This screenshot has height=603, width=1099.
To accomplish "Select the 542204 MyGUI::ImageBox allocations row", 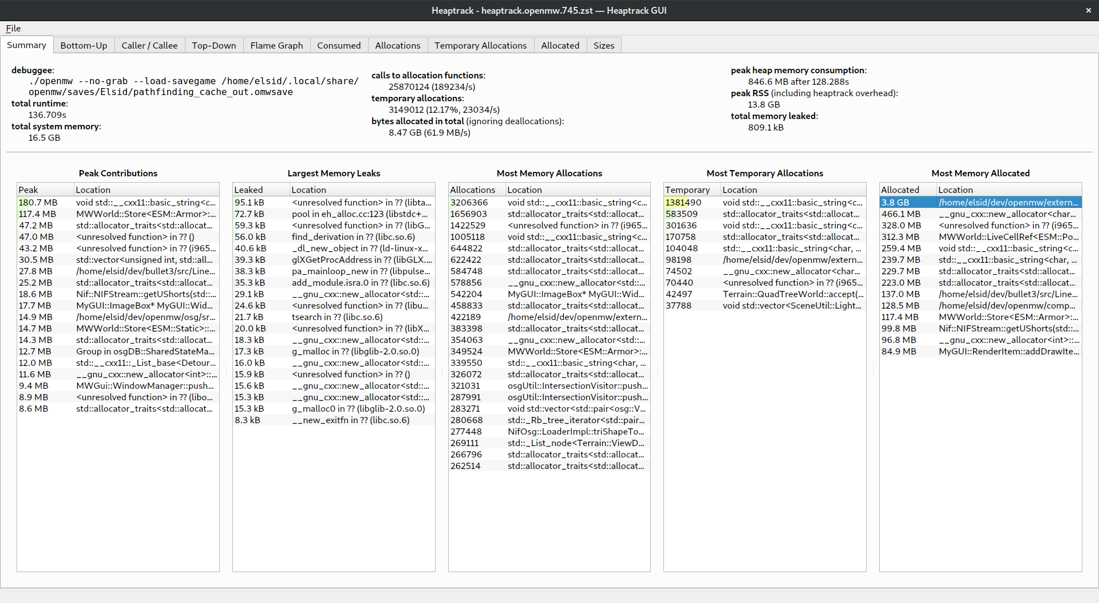I will point(549,294).
